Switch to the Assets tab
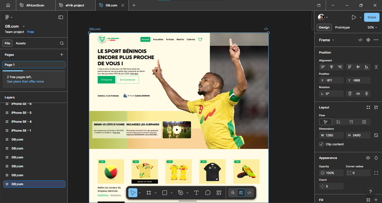This screenshot has width=382, height=203. [21, 43]
